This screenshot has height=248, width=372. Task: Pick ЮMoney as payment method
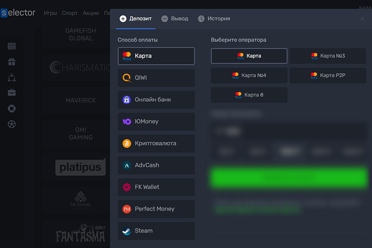156,122
